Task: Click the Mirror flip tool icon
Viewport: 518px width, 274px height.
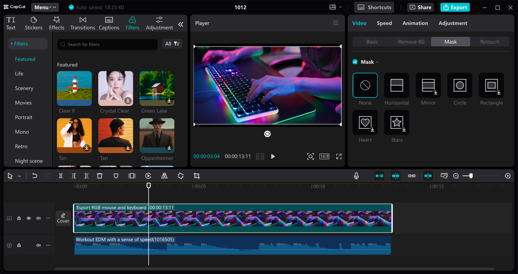Action: click(164, 176)
